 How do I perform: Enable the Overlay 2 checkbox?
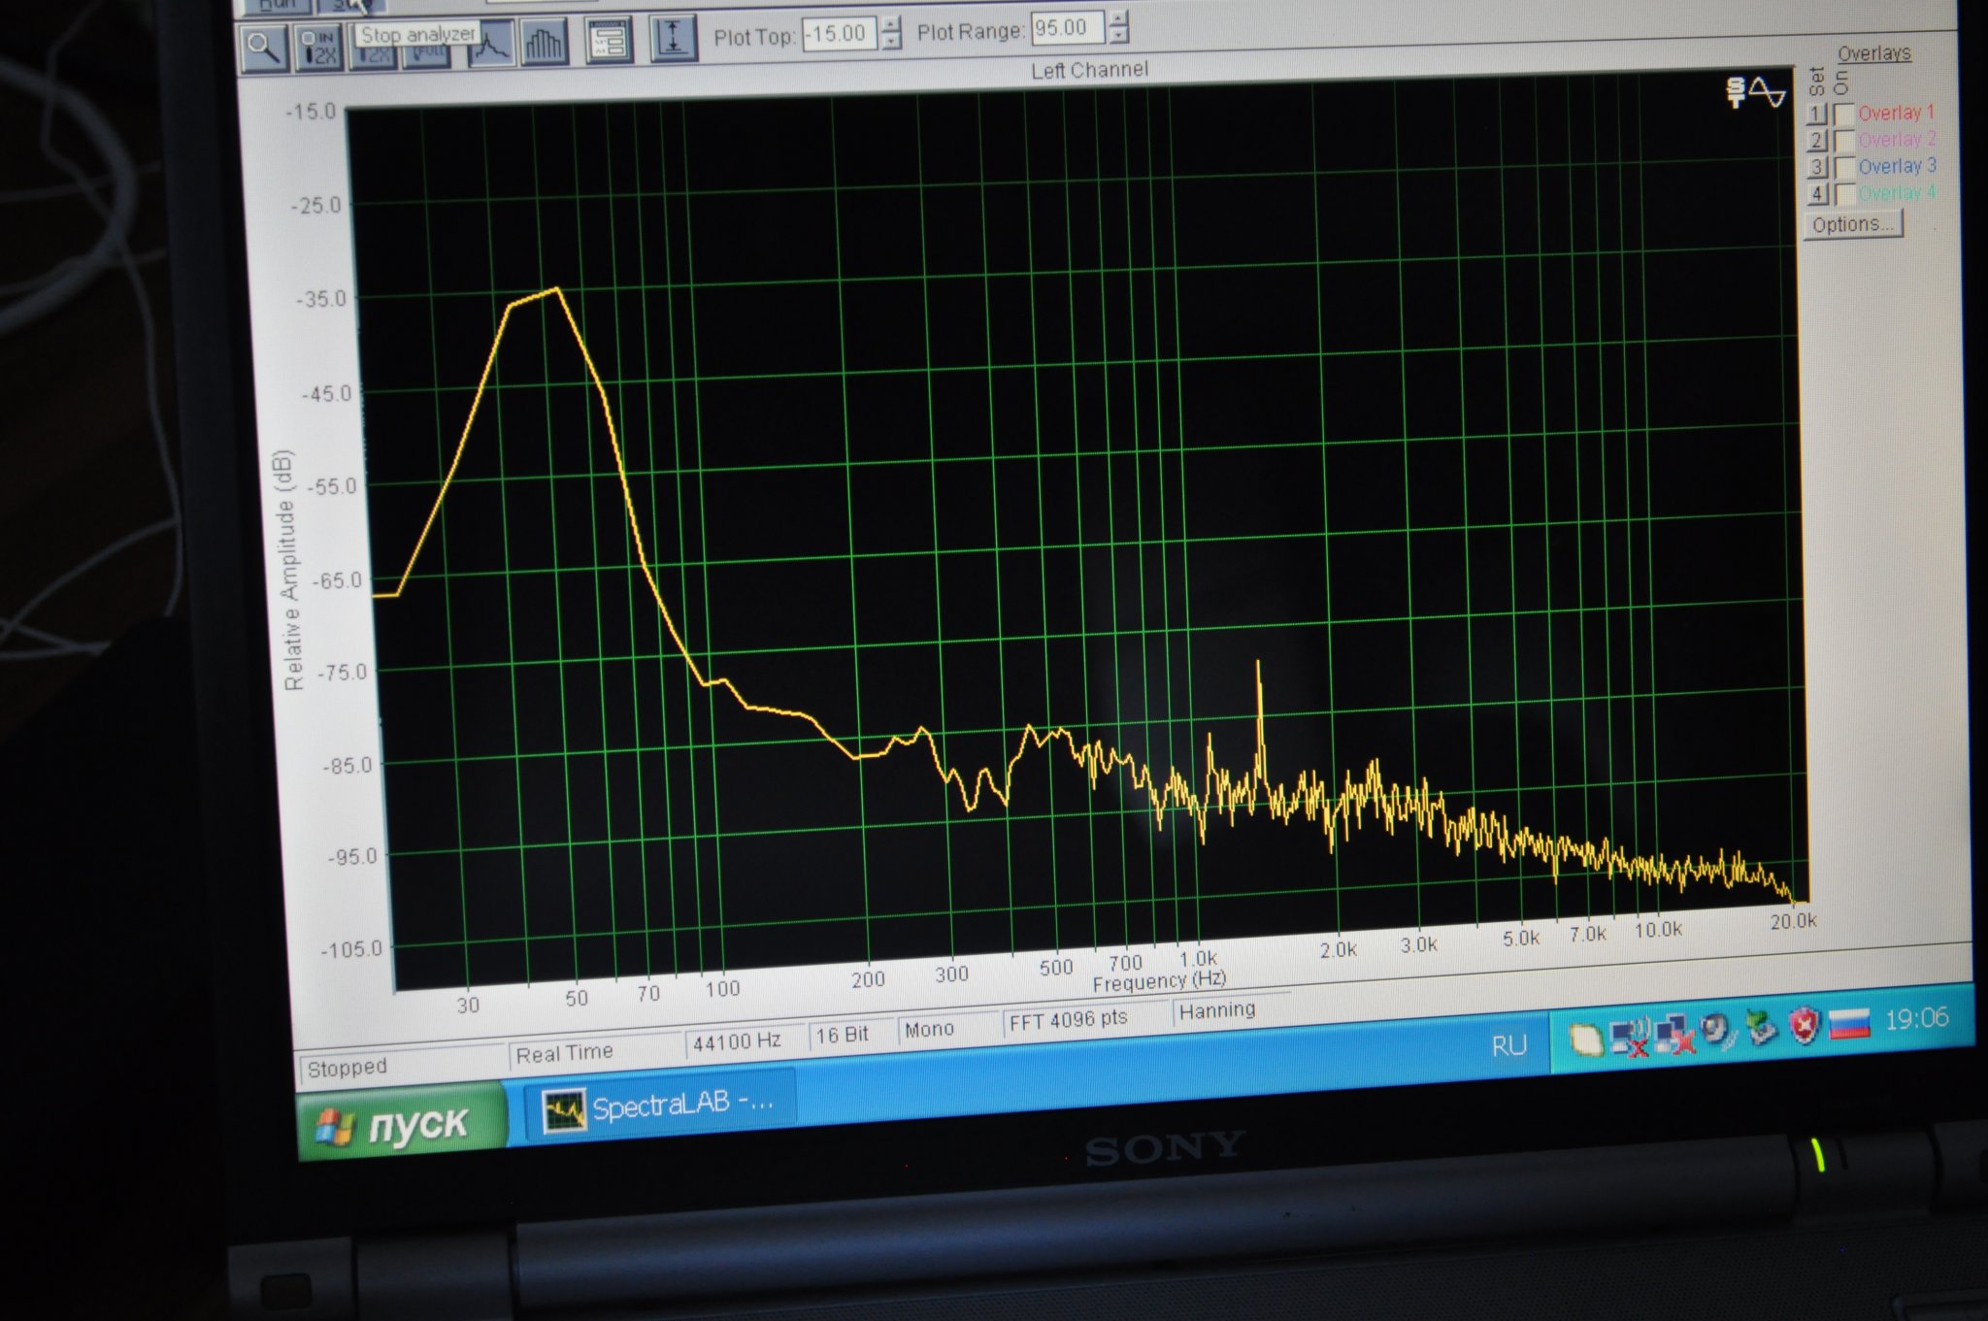point(1844,141)
